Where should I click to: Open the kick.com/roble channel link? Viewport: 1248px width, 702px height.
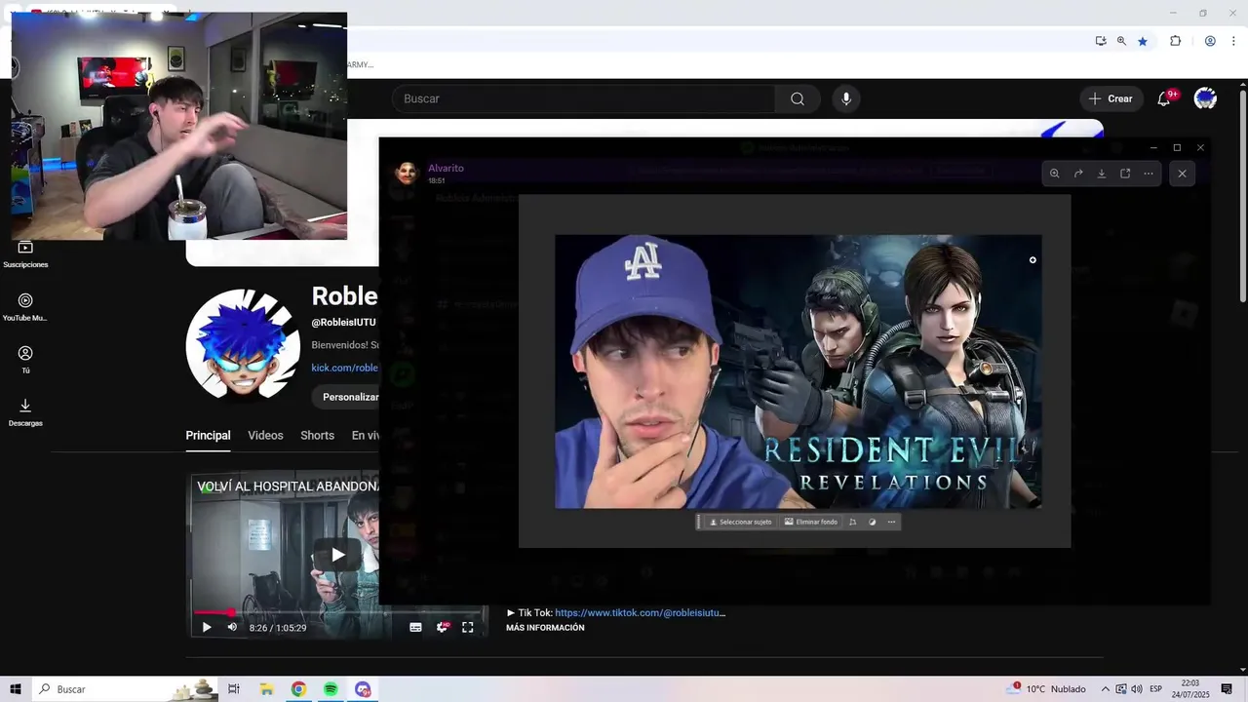tap(345, 368)
